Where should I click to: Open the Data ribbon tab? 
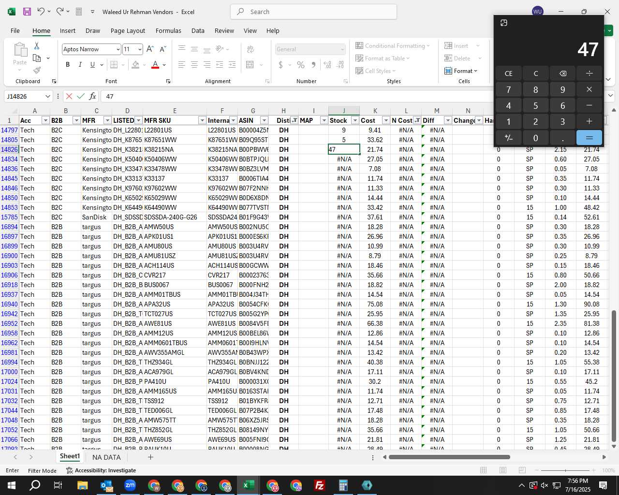198,30
